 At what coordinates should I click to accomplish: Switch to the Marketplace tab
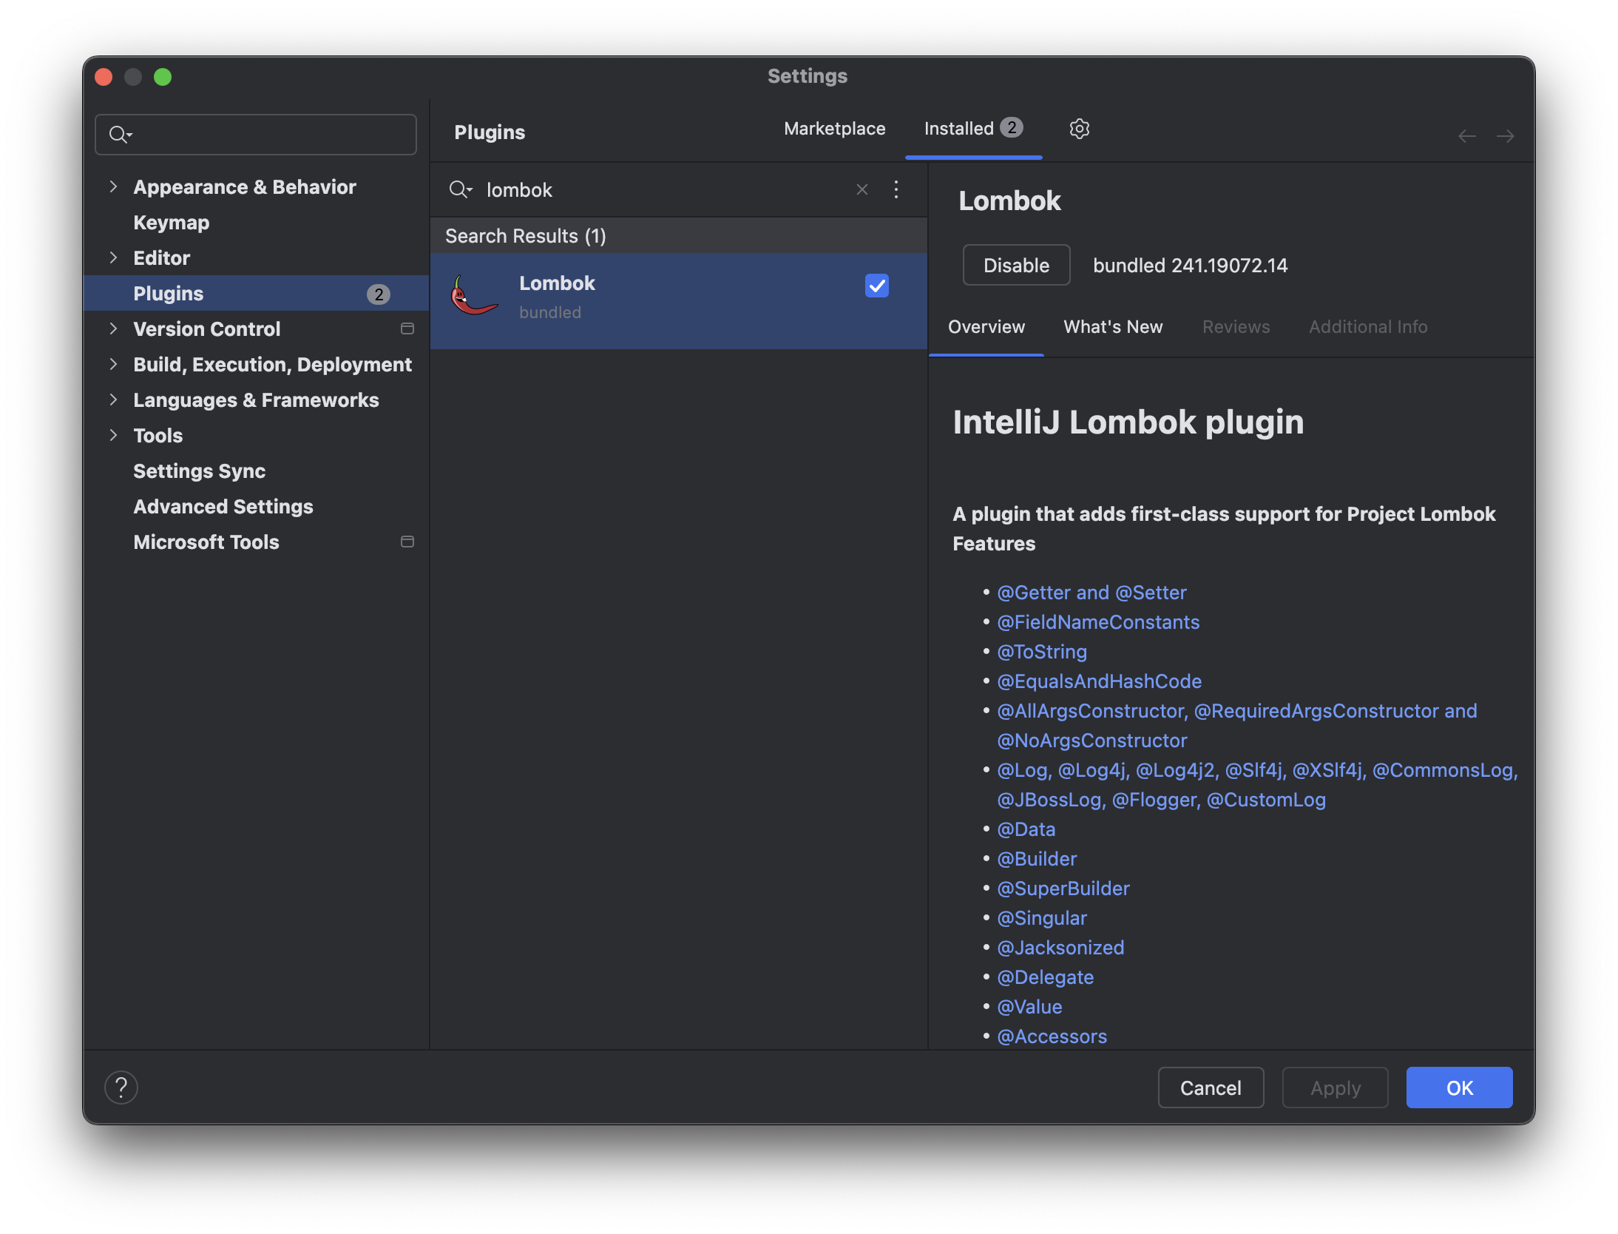click(x=834, y=129)
